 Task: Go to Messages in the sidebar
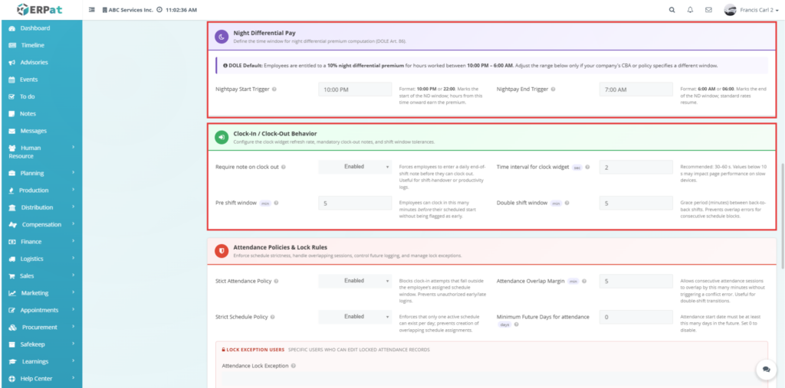(x=34, y=131)
